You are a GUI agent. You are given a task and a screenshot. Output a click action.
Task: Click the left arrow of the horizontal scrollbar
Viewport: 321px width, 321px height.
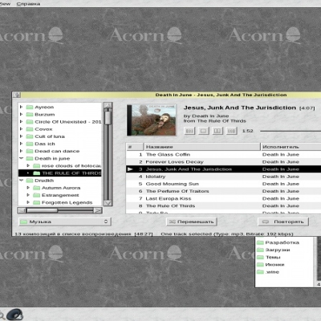coord(22,210)
